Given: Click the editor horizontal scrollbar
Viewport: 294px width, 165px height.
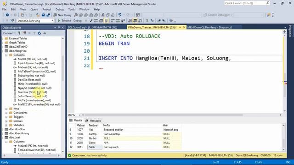Looking at the screenshot, I should click(x=163, y=115).
